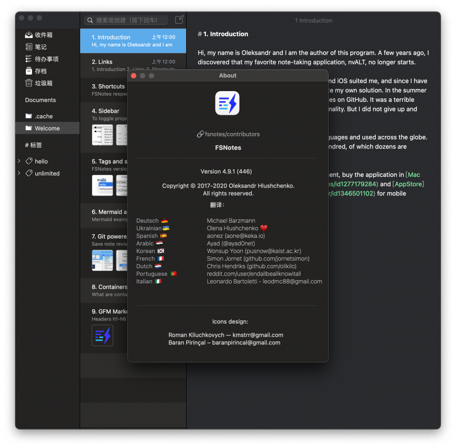
Task: Select note 2. Links
Action: (133, 65)
